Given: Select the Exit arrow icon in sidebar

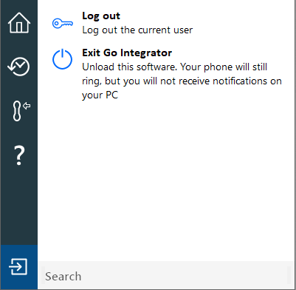Looking at the screenshot, I should (18, 267).
